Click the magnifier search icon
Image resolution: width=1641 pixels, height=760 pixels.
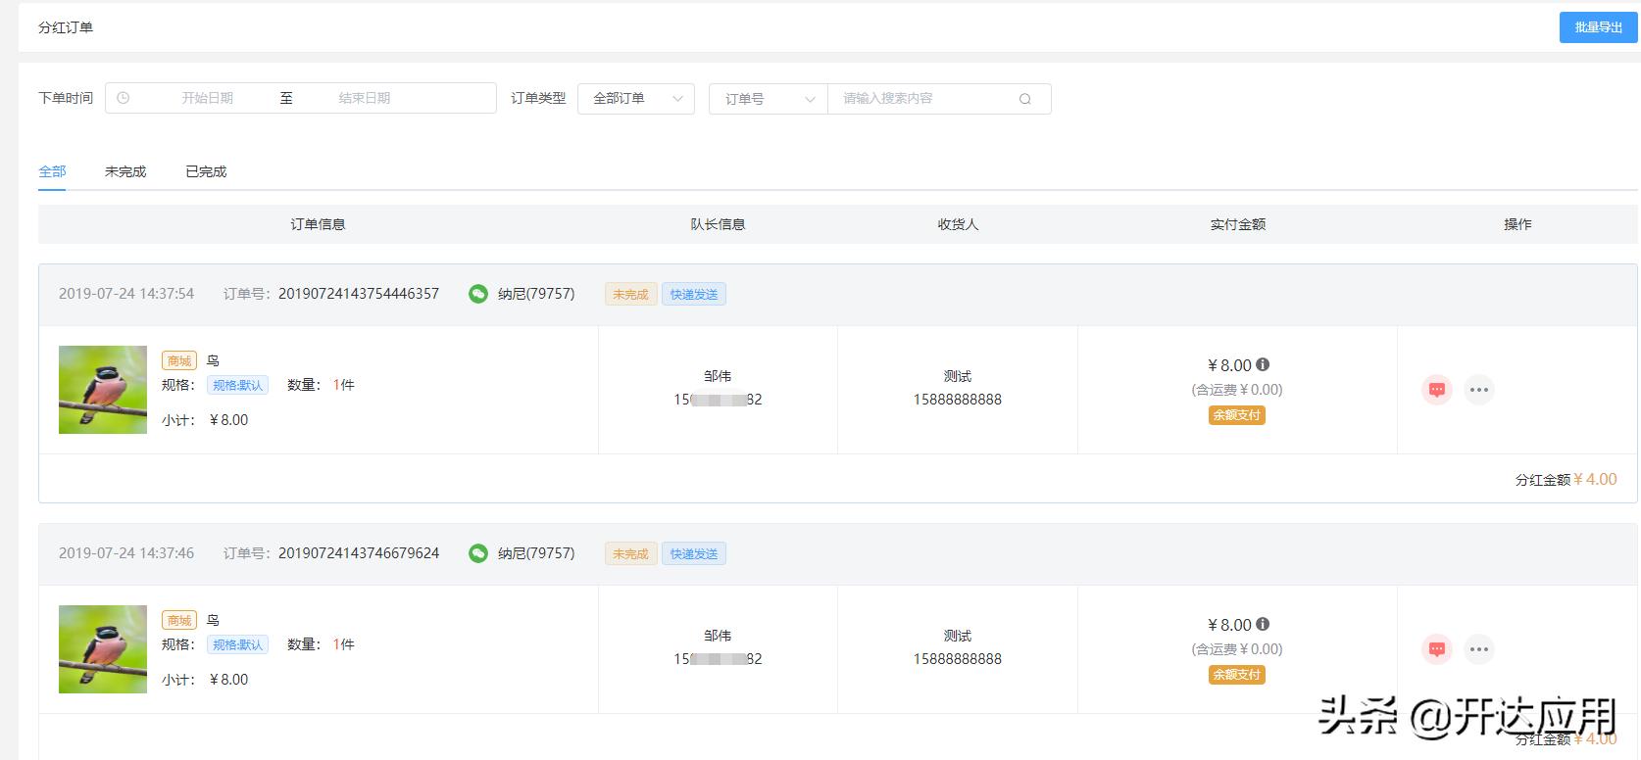[1025, 99]
